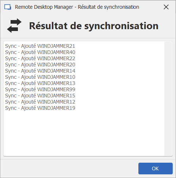This screenshot has width=176, height=178.
Task: Click the OK button
Action: [x=156, y=169]
